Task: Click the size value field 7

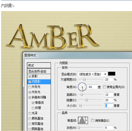Action: point(109,105)
